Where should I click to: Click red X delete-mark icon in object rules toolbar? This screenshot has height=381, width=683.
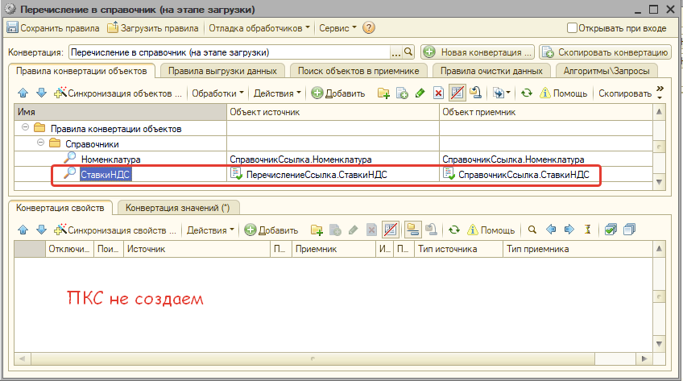(x=438, y=93)
